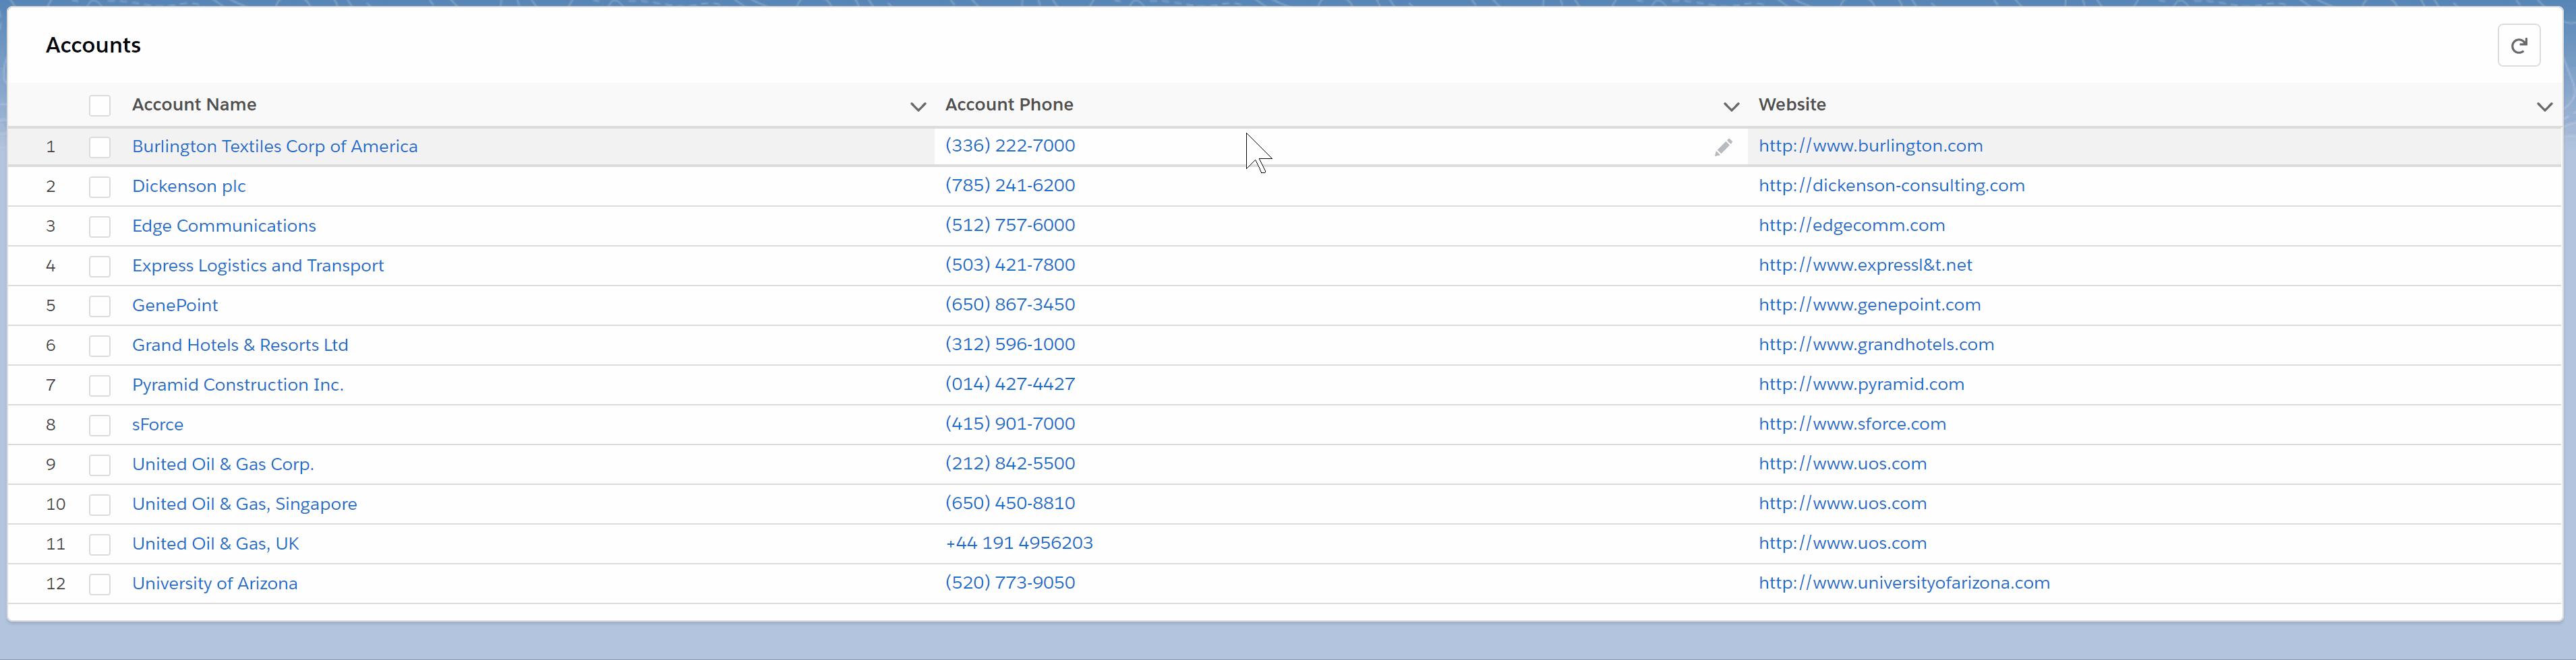Visit http://www.universityofarizona.com link
Viewport: 2576px width, 660px height.
coord(1904,583)
